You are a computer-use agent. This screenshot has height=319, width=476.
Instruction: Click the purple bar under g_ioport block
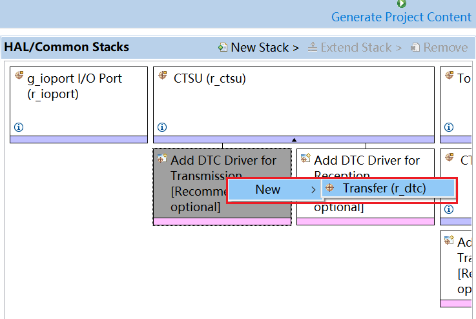pos(78,139)
